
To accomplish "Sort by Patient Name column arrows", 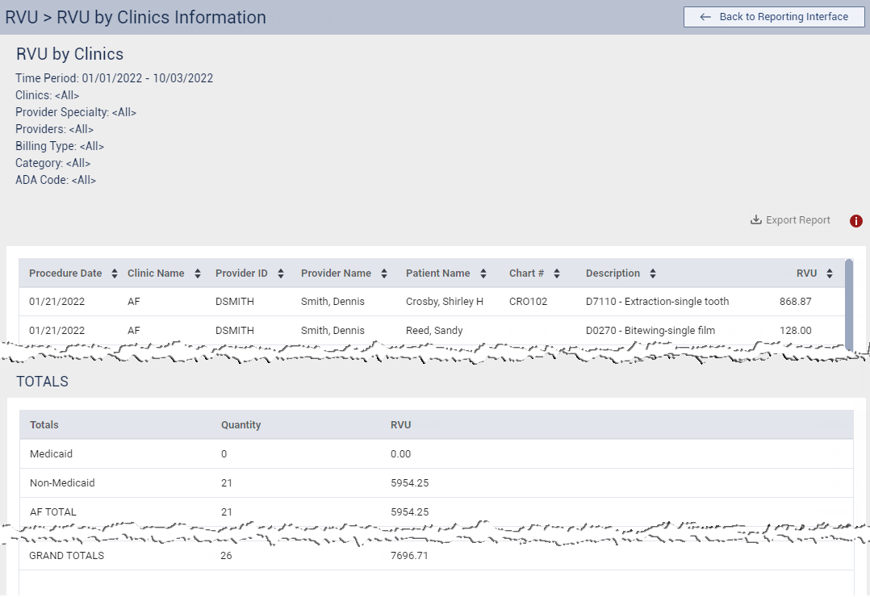I will (x=483, y=273).
